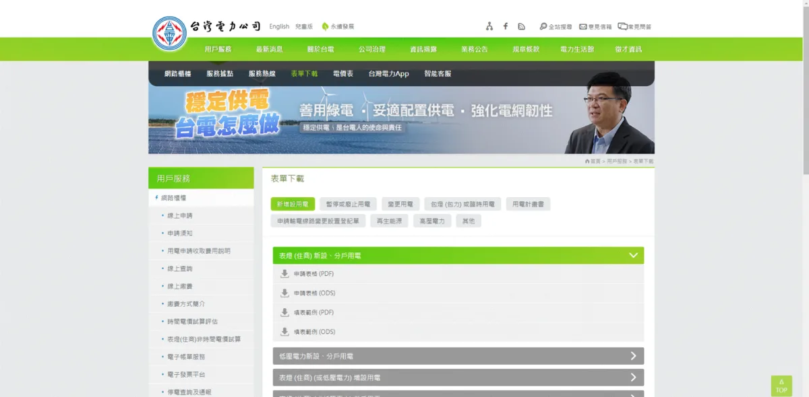Select the 暫停或廢止用電 category tab
Image resolution: width=809 pixels, height=397 pixels.
(349, 204)
